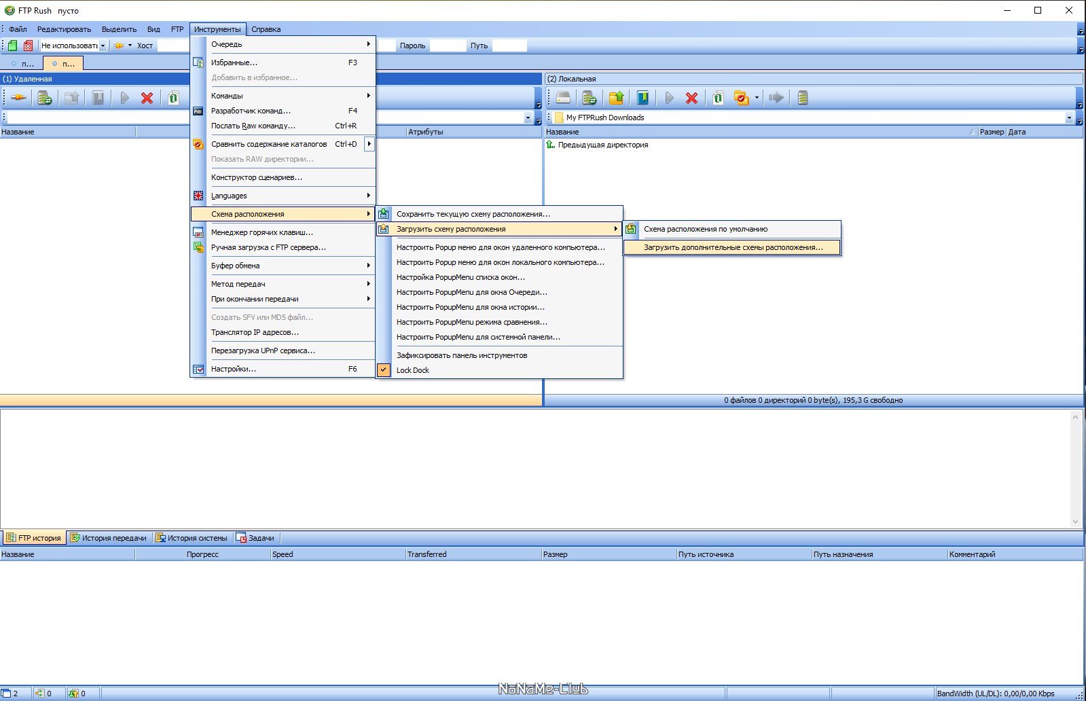Image resolution: width=1086 pixels, height=701 pixels.
Task: Sort local files by the Дата column header
Action: pos(1045,132)
